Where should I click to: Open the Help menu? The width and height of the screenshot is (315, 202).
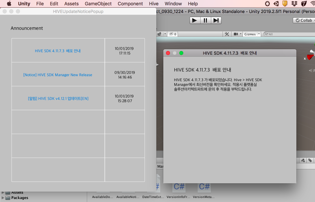pos(193,4)
